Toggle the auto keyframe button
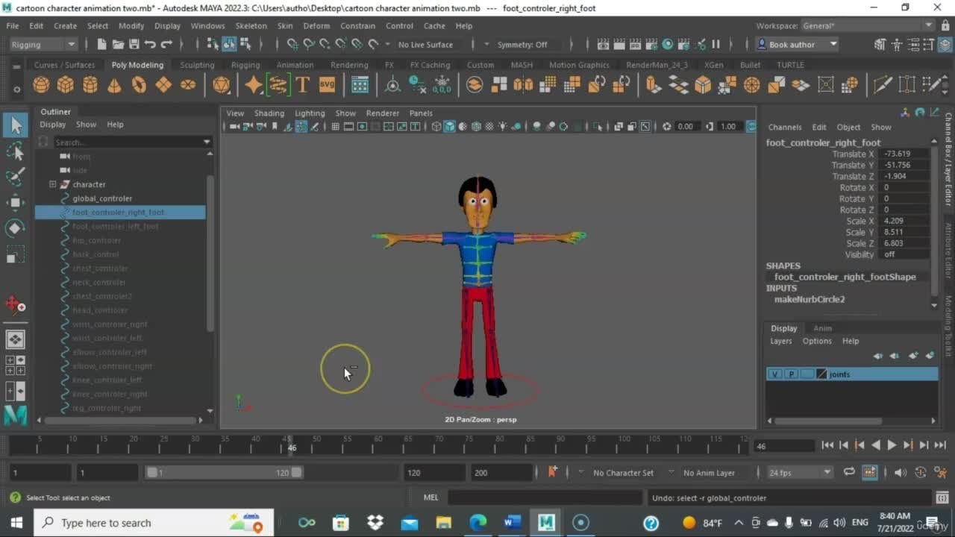Image resolution: width=955 pixels, height=537 pixels. tap(553, 472)
